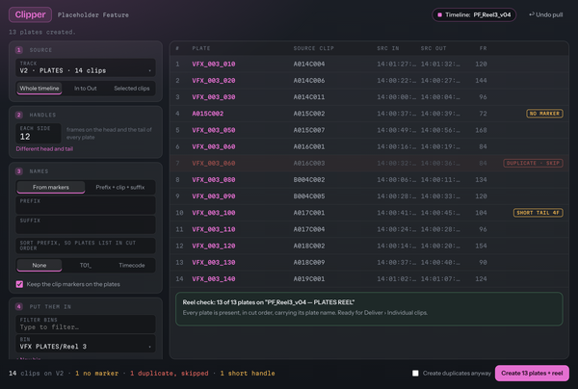Viewport: 578px width, 389px height.
Task: Click Create 13 plates + reel button
Action: point(532,374)
